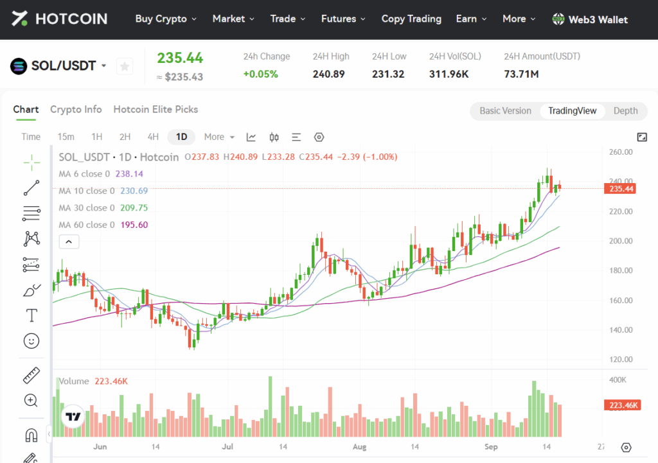Open chart settings hexagon icon
The image size is (658, 463).
[319, 137]
